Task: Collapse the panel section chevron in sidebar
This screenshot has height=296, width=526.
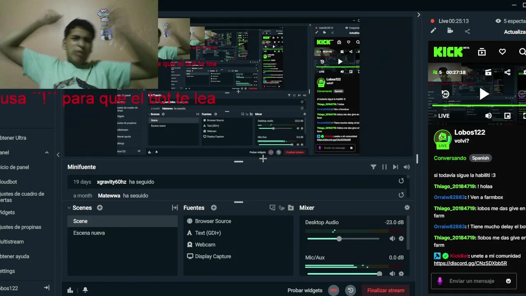Action: pos(47,153)
